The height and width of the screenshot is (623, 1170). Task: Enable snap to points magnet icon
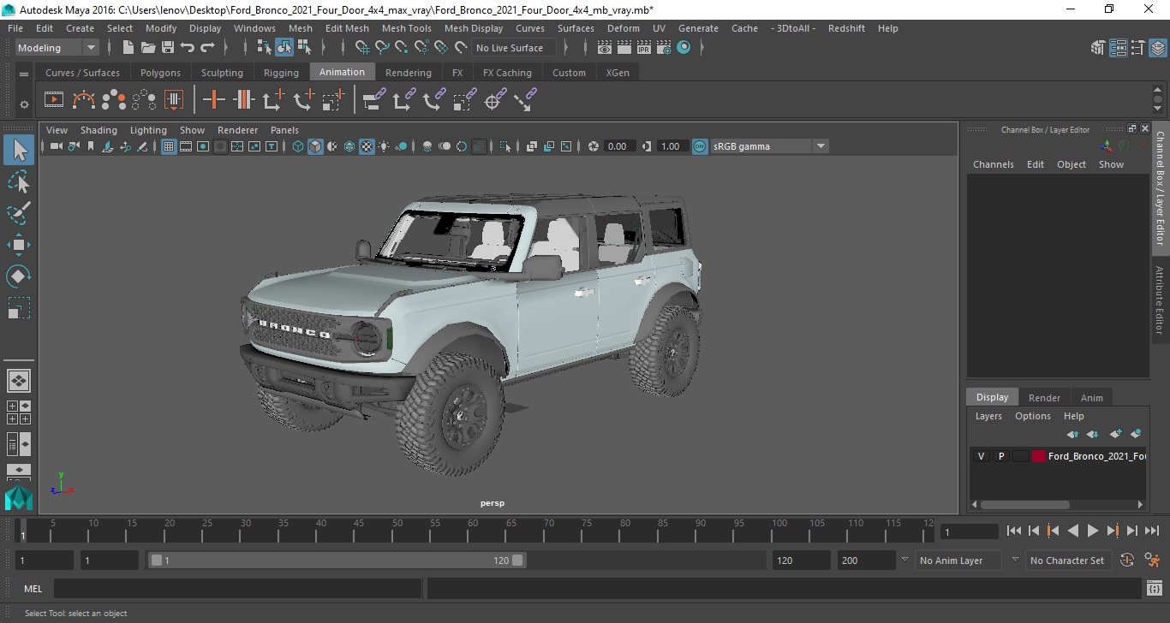[x=402, y=48]
